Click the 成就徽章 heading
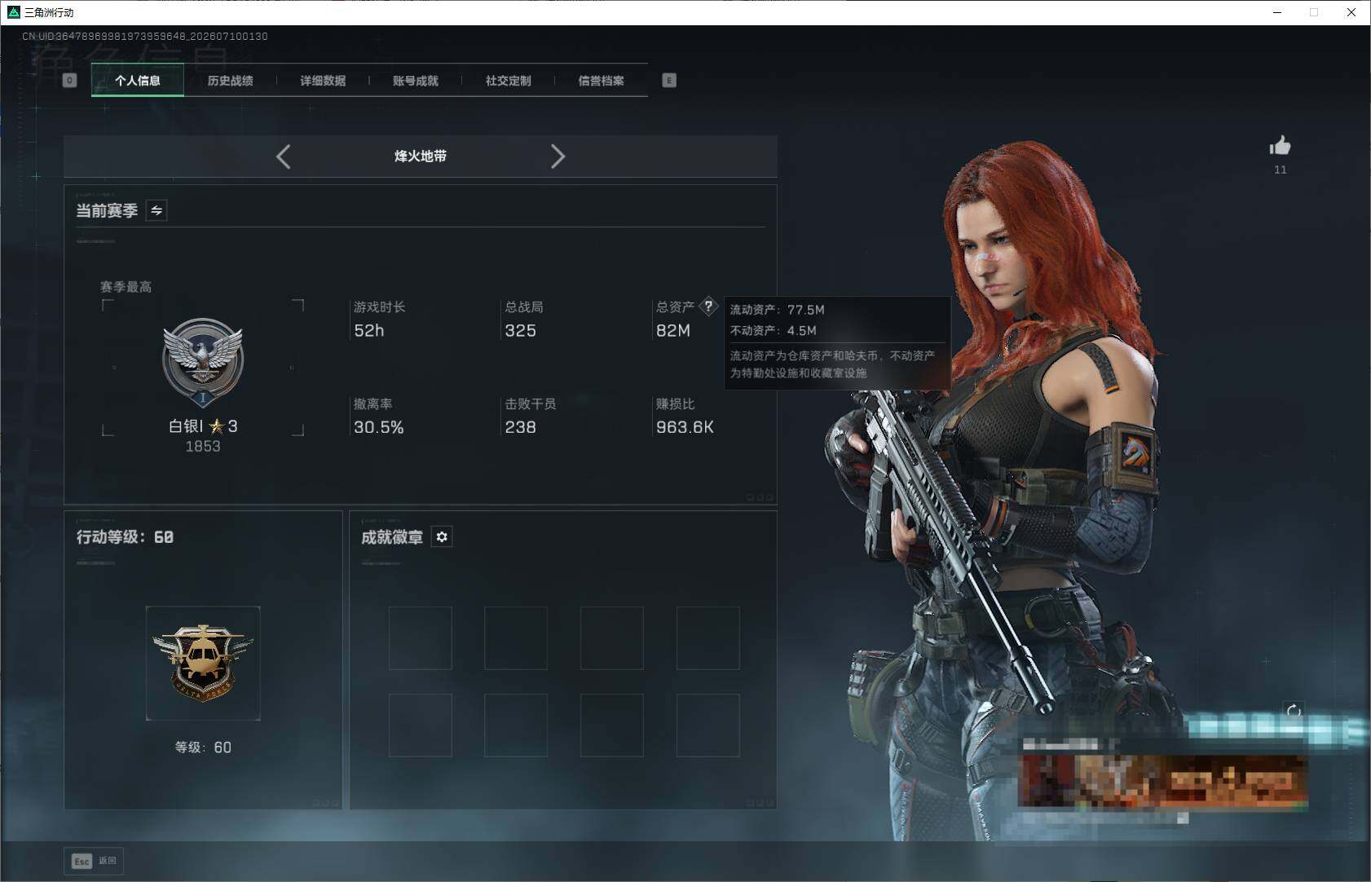Viewport: 1371px width, 882px height. coord(392,537)
